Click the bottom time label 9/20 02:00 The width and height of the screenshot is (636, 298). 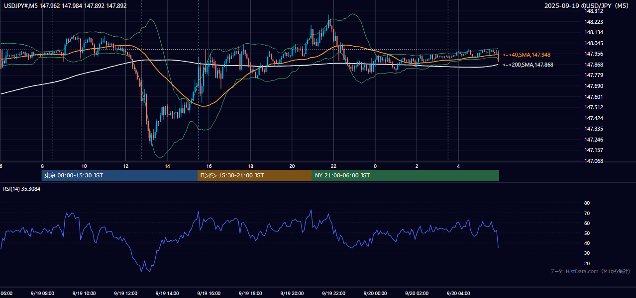point(417,294)
